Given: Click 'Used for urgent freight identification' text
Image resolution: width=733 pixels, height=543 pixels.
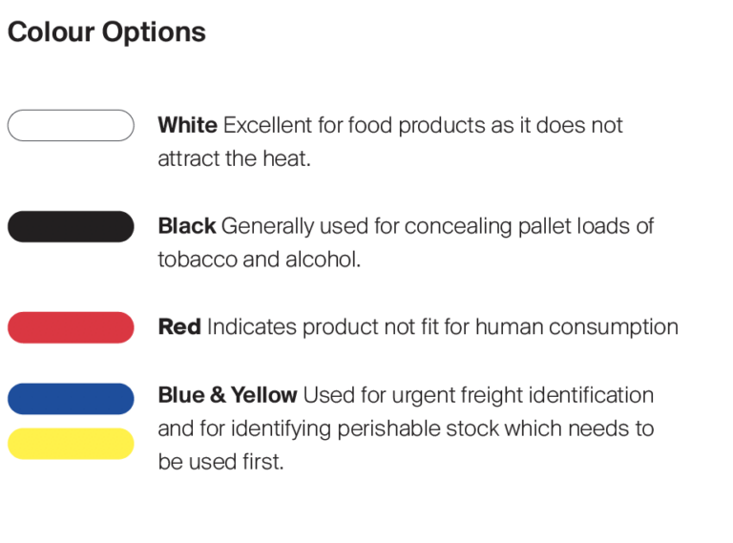Looking at the screenshot, I should [x=478, y=396].
